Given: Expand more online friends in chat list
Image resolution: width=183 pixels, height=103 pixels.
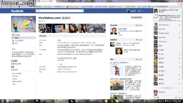Looking at the screenshot, I should click(167, 88).
